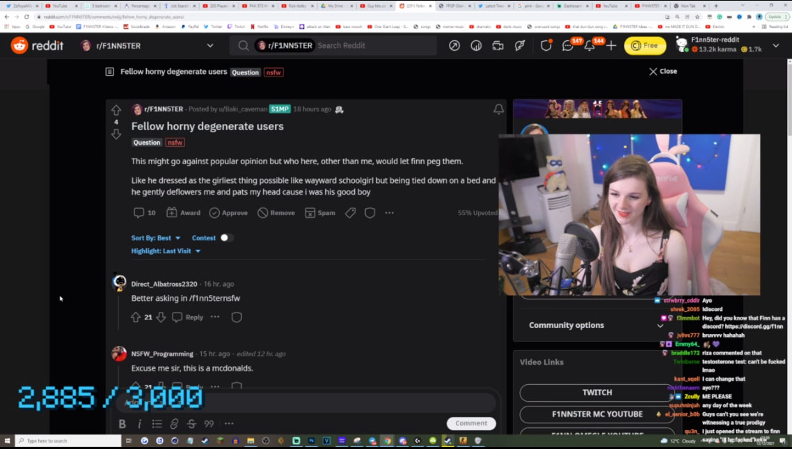Close the post overlay
This screenshot has width=792, height=449.
coord(663,71)
